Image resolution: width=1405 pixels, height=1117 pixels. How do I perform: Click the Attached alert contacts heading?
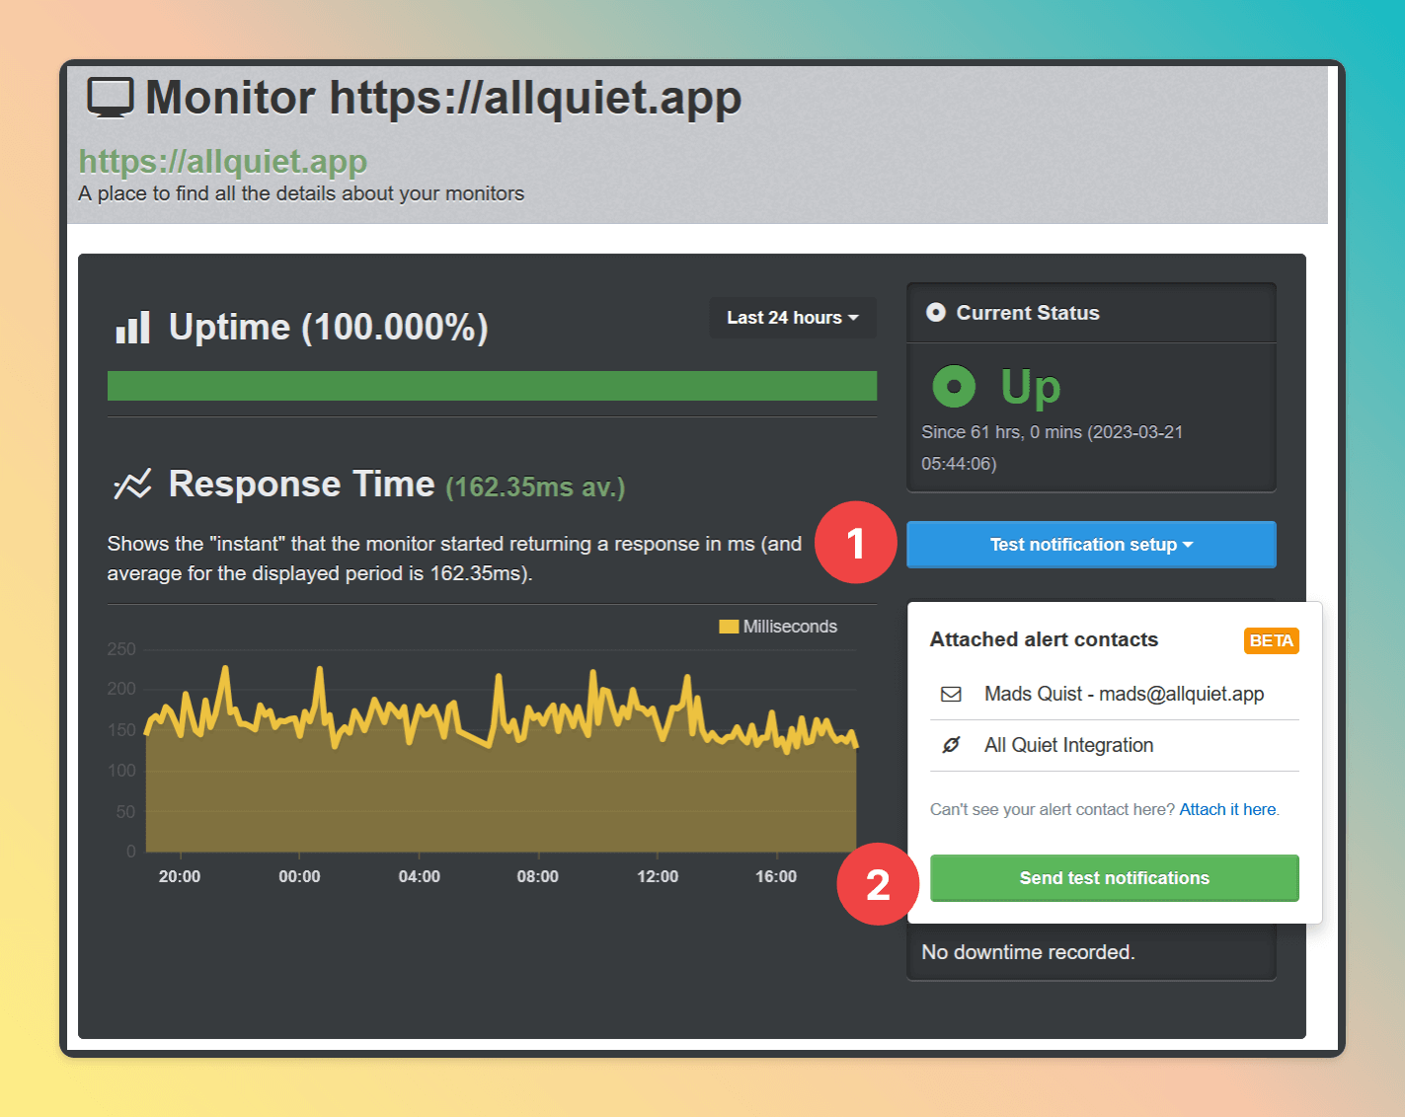(1044, 639)
